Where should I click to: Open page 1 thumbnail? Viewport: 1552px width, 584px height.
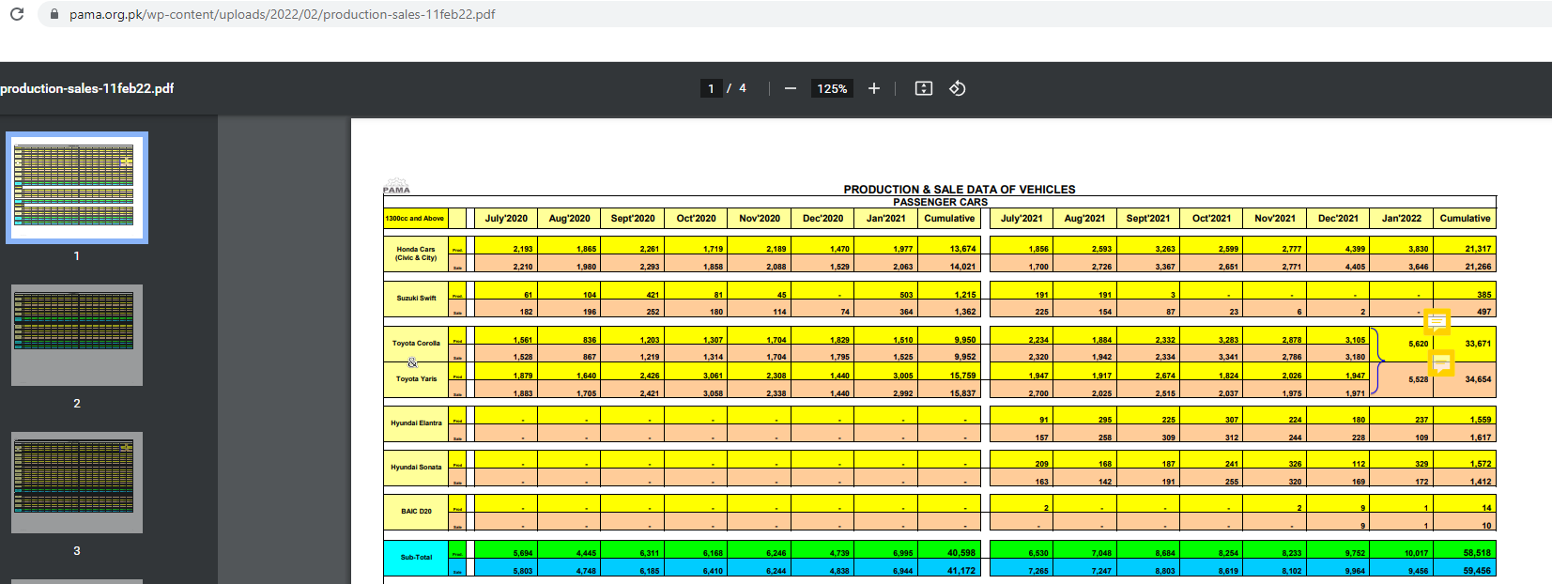click(77, 188)
